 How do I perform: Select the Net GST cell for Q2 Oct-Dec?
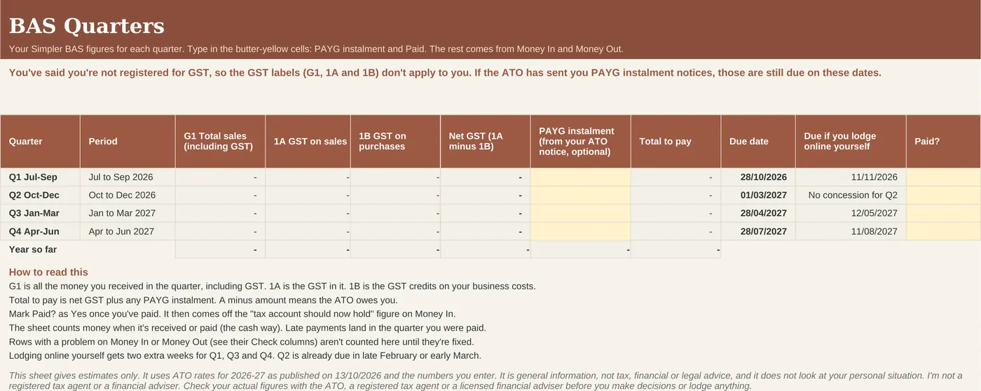(x=486, y=195)
